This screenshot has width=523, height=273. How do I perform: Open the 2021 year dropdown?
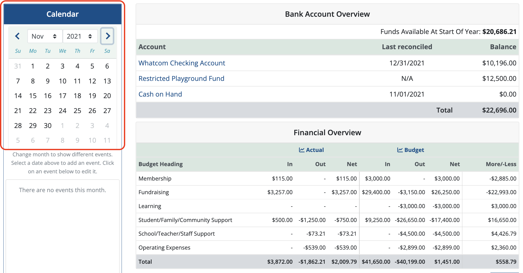80,36
